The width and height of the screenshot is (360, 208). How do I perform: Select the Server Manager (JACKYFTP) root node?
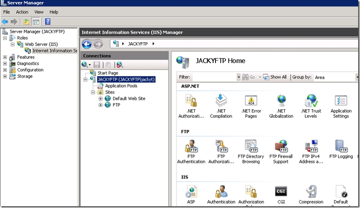coord(37,31)
